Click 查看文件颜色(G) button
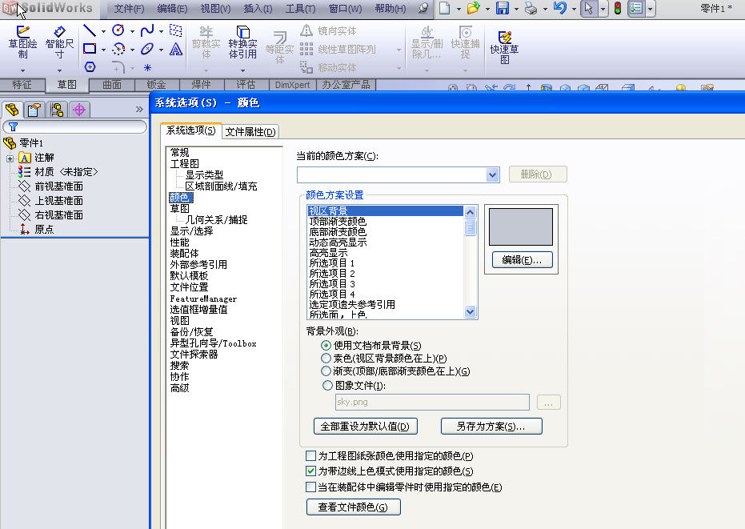Viewport: 745px width, 529px height. click(x=354, y=507)
